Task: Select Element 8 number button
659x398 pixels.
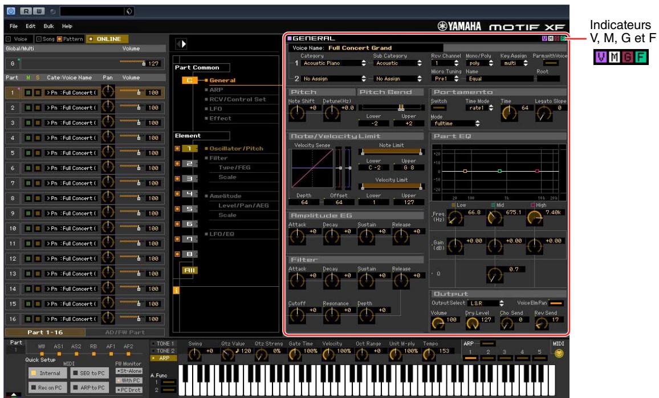Action: point(189,254)
